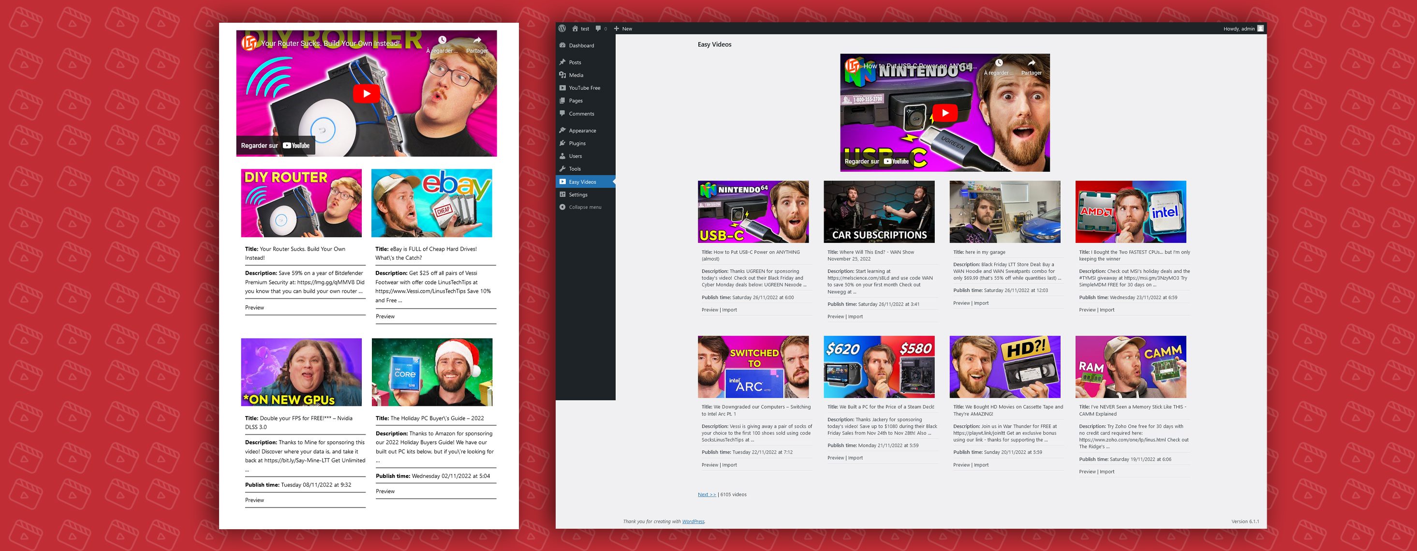
Task: Play the USB-C Nintendo 64 featured video
Action: [x=945, y=113]
